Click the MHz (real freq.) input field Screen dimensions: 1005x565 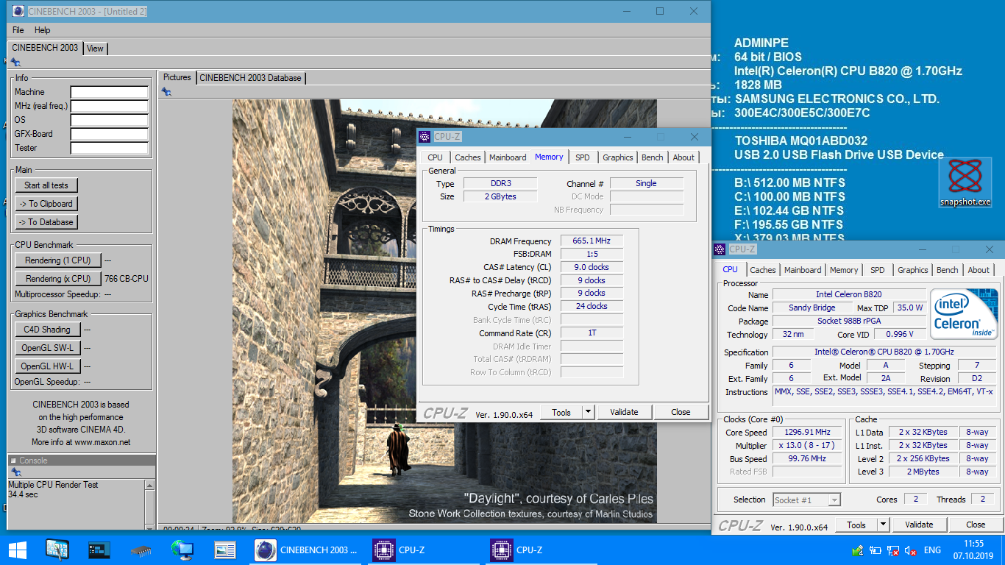click(x=109, y=106)
